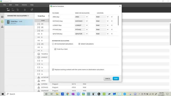Image resolution: width=171 pixels, height=96 pixels.
Task: Open location dropdown for AREA.8xp
Action: tap(108, 17)
